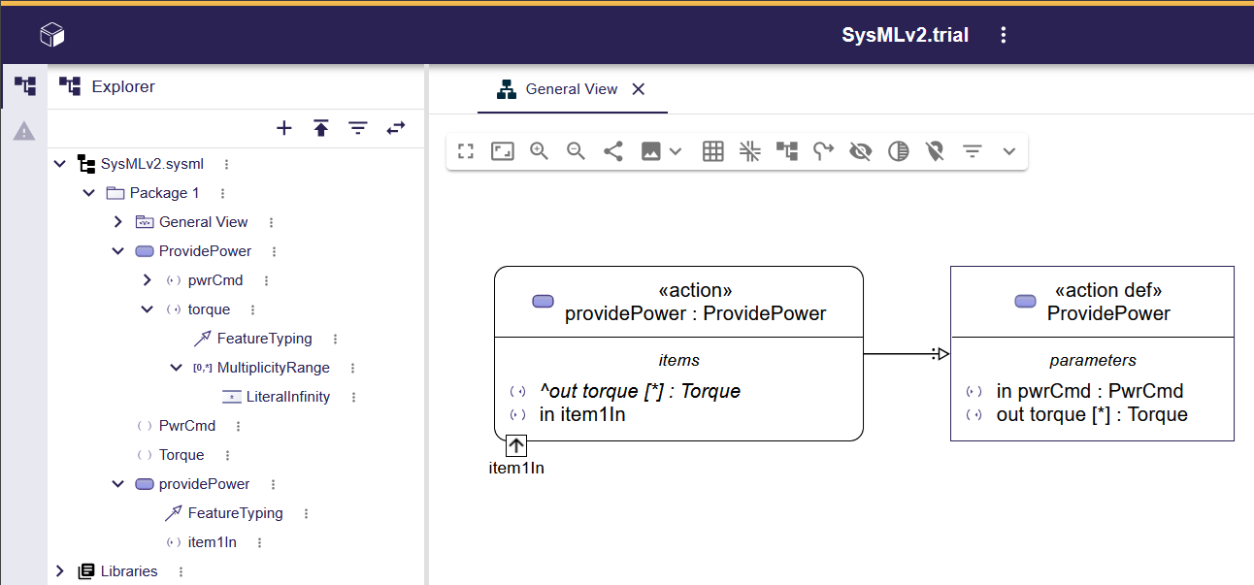
Task: Select LiteralInfinity in the Explorer tree
Action: pyautogui.click(x=287, y=397)
